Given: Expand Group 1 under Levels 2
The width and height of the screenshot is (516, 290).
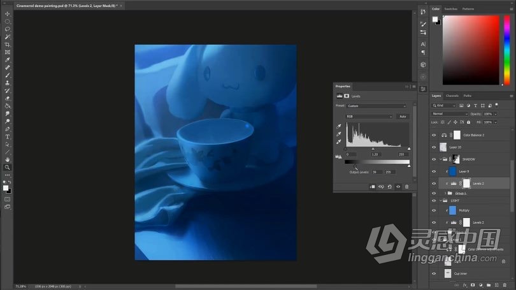Looking at the screenshot, I should coord(445,193).
